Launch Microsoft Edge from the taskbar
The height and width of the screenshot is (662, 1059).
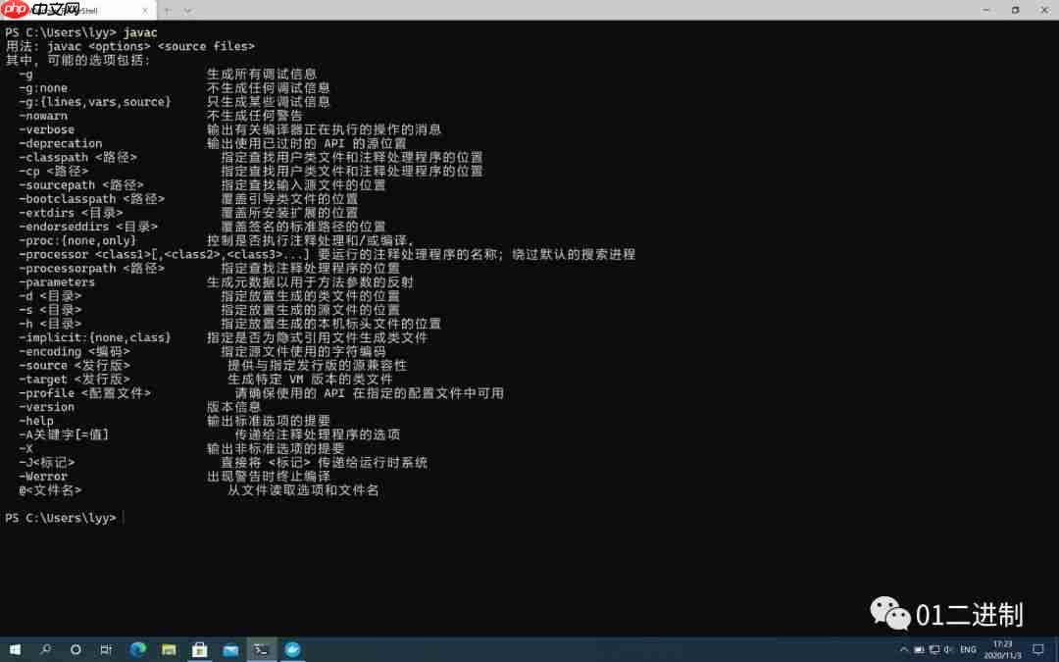(x=137, y=649)
